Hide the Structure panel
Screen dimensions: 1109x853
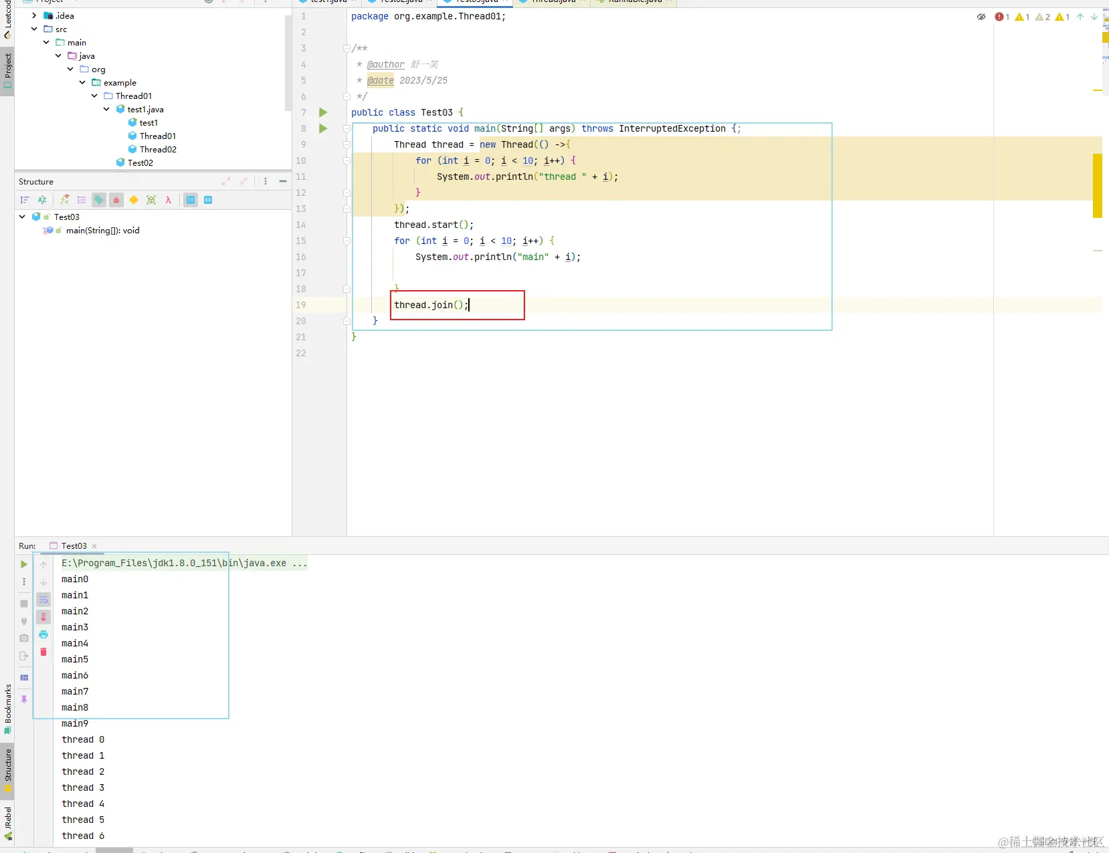283,181
